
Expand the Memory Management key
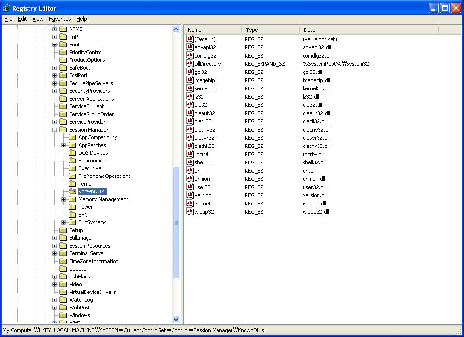pos(63,199)
